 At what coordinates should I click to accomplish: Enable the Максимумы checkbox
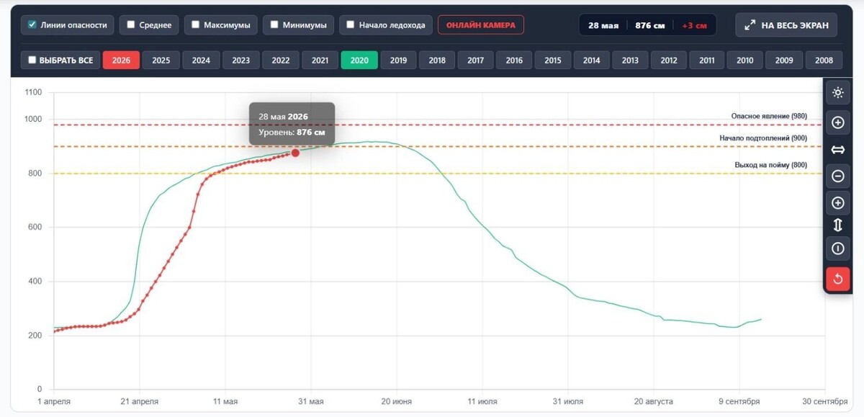pos(196,24)
